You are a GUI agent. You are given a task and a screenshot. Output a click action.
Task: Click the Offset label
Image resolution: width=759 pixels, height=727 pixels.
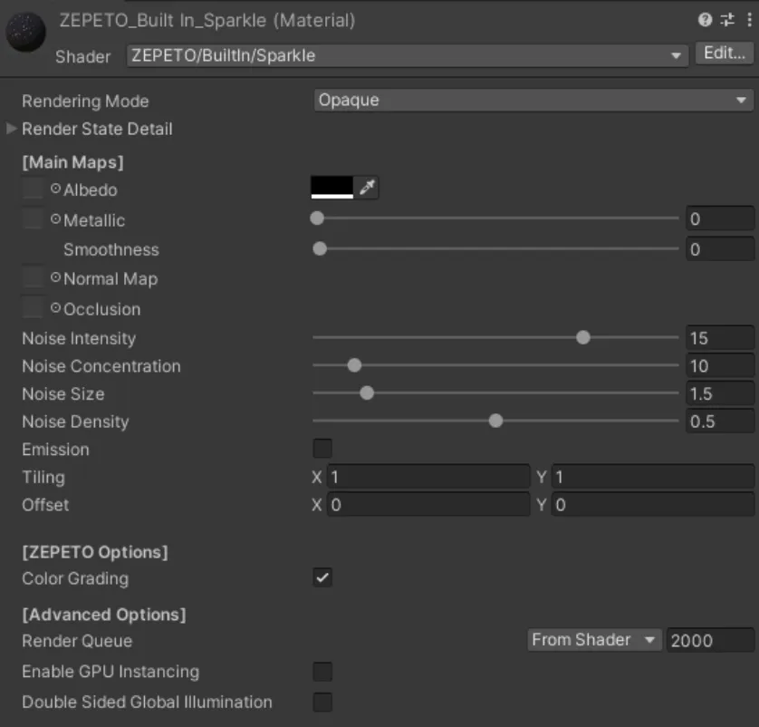[45, 505]
